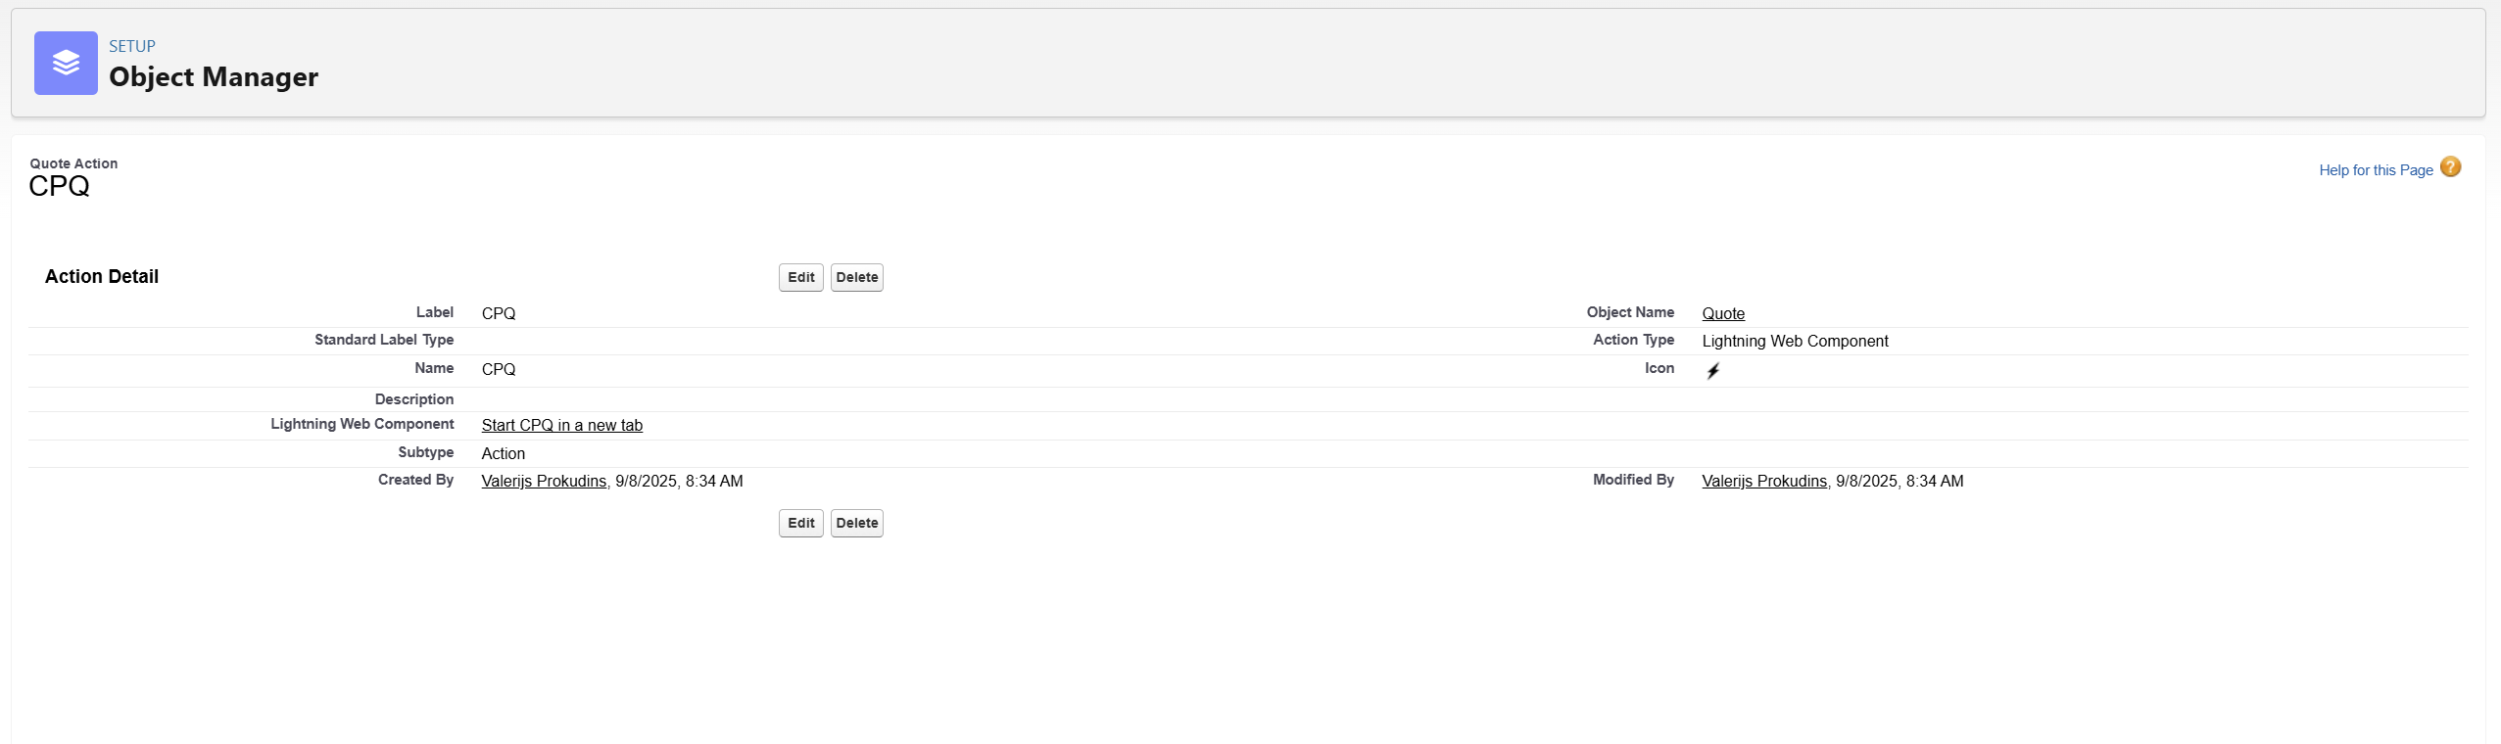Open Valerijs Prokudins link in Created By
Viewport: 2501px width, 744px height.
pos(544,481)
